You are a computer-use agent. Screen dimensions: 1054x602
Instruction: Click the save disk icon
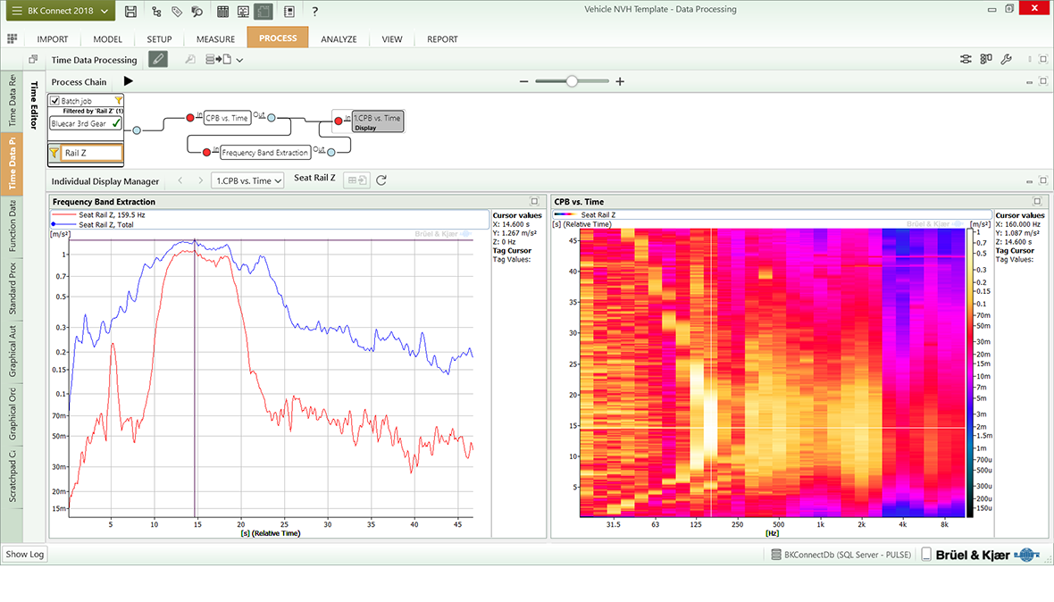point(131,11)
